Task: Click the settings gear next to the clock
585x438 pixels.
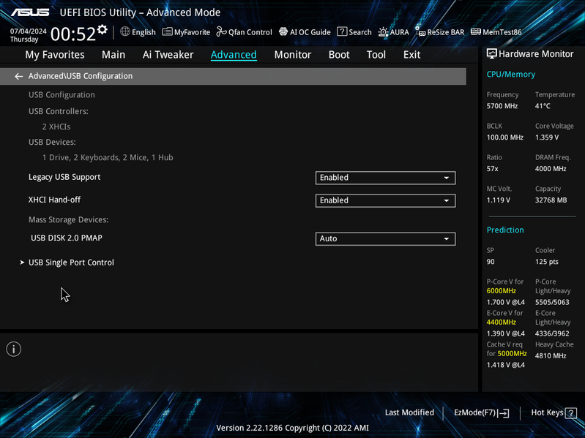Action: pos(103,29)
